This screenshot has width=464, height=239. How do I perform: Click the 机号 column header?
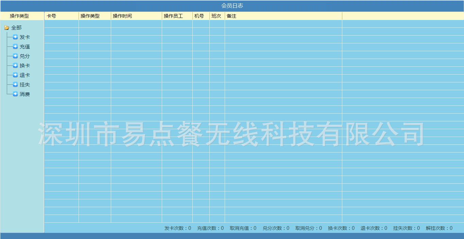tap(201, 16)
